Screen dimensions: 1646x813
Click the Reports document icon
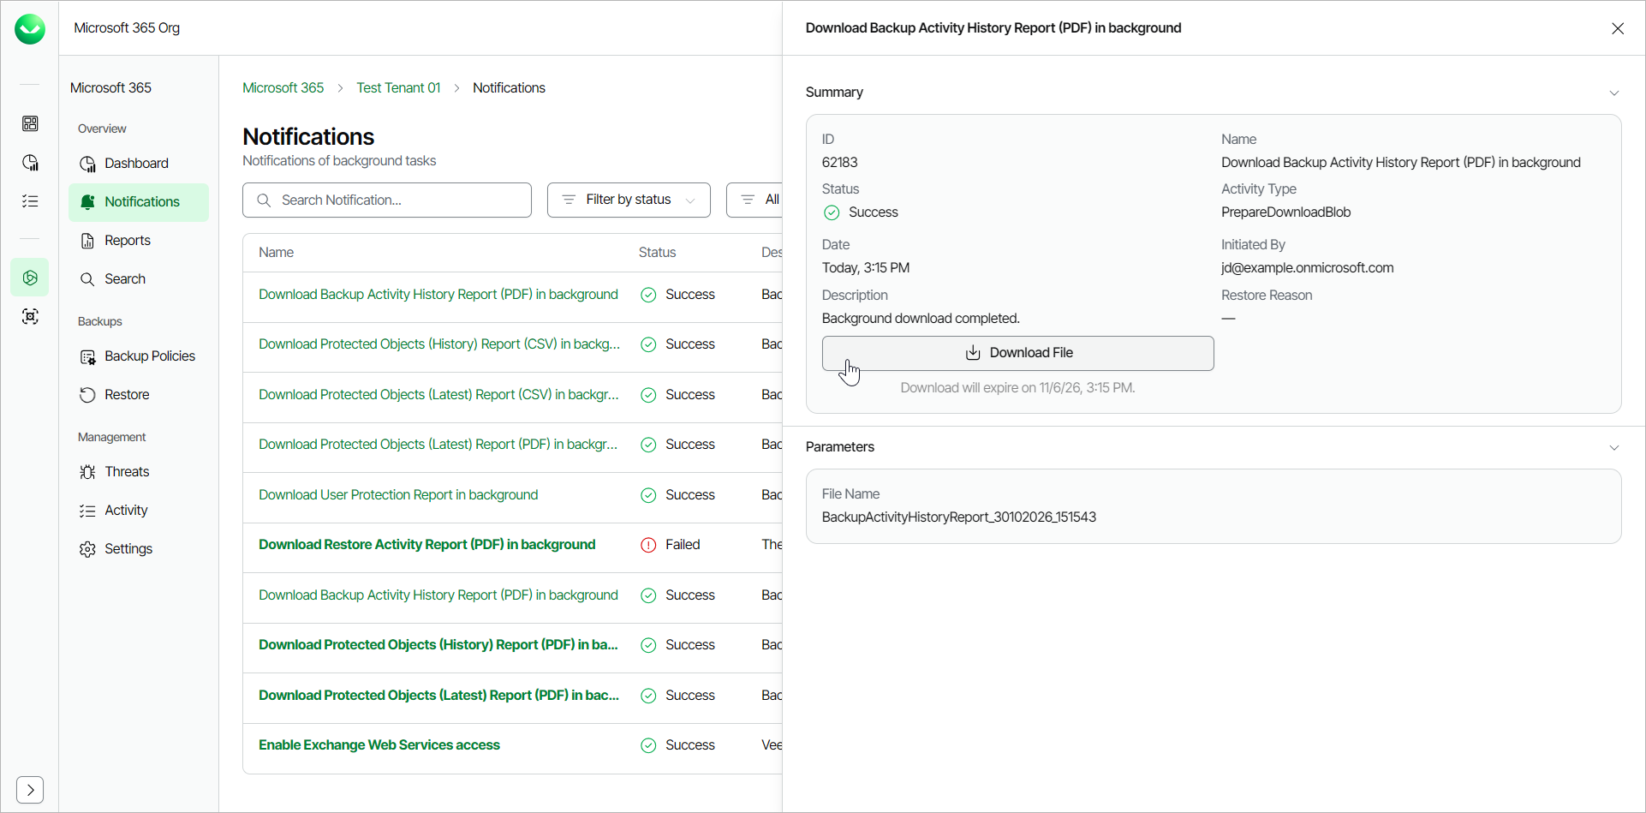point(87,241)
